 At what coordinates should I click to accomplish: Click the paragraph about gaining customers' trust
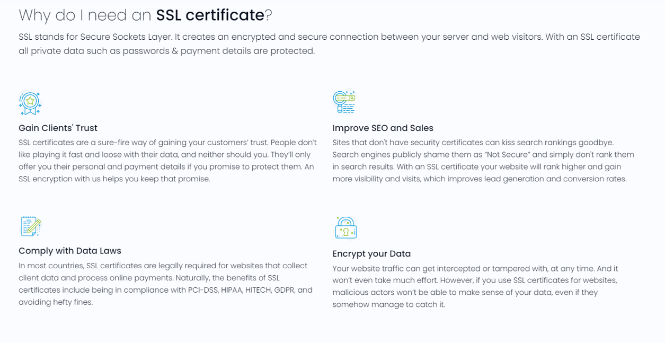[x=167, y=161]
